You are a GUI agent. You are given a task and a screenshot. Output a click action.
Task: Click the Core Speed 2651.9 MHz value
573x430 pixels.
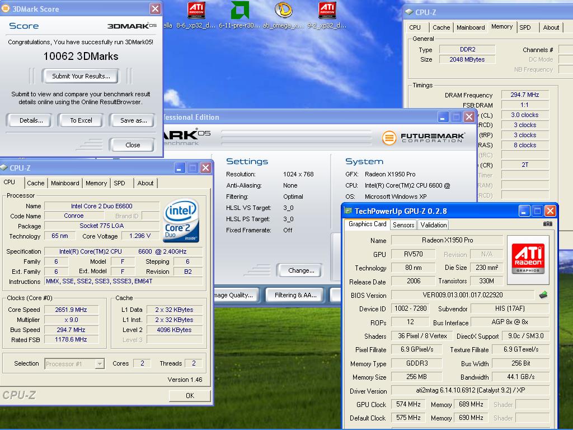coord(71,310)
